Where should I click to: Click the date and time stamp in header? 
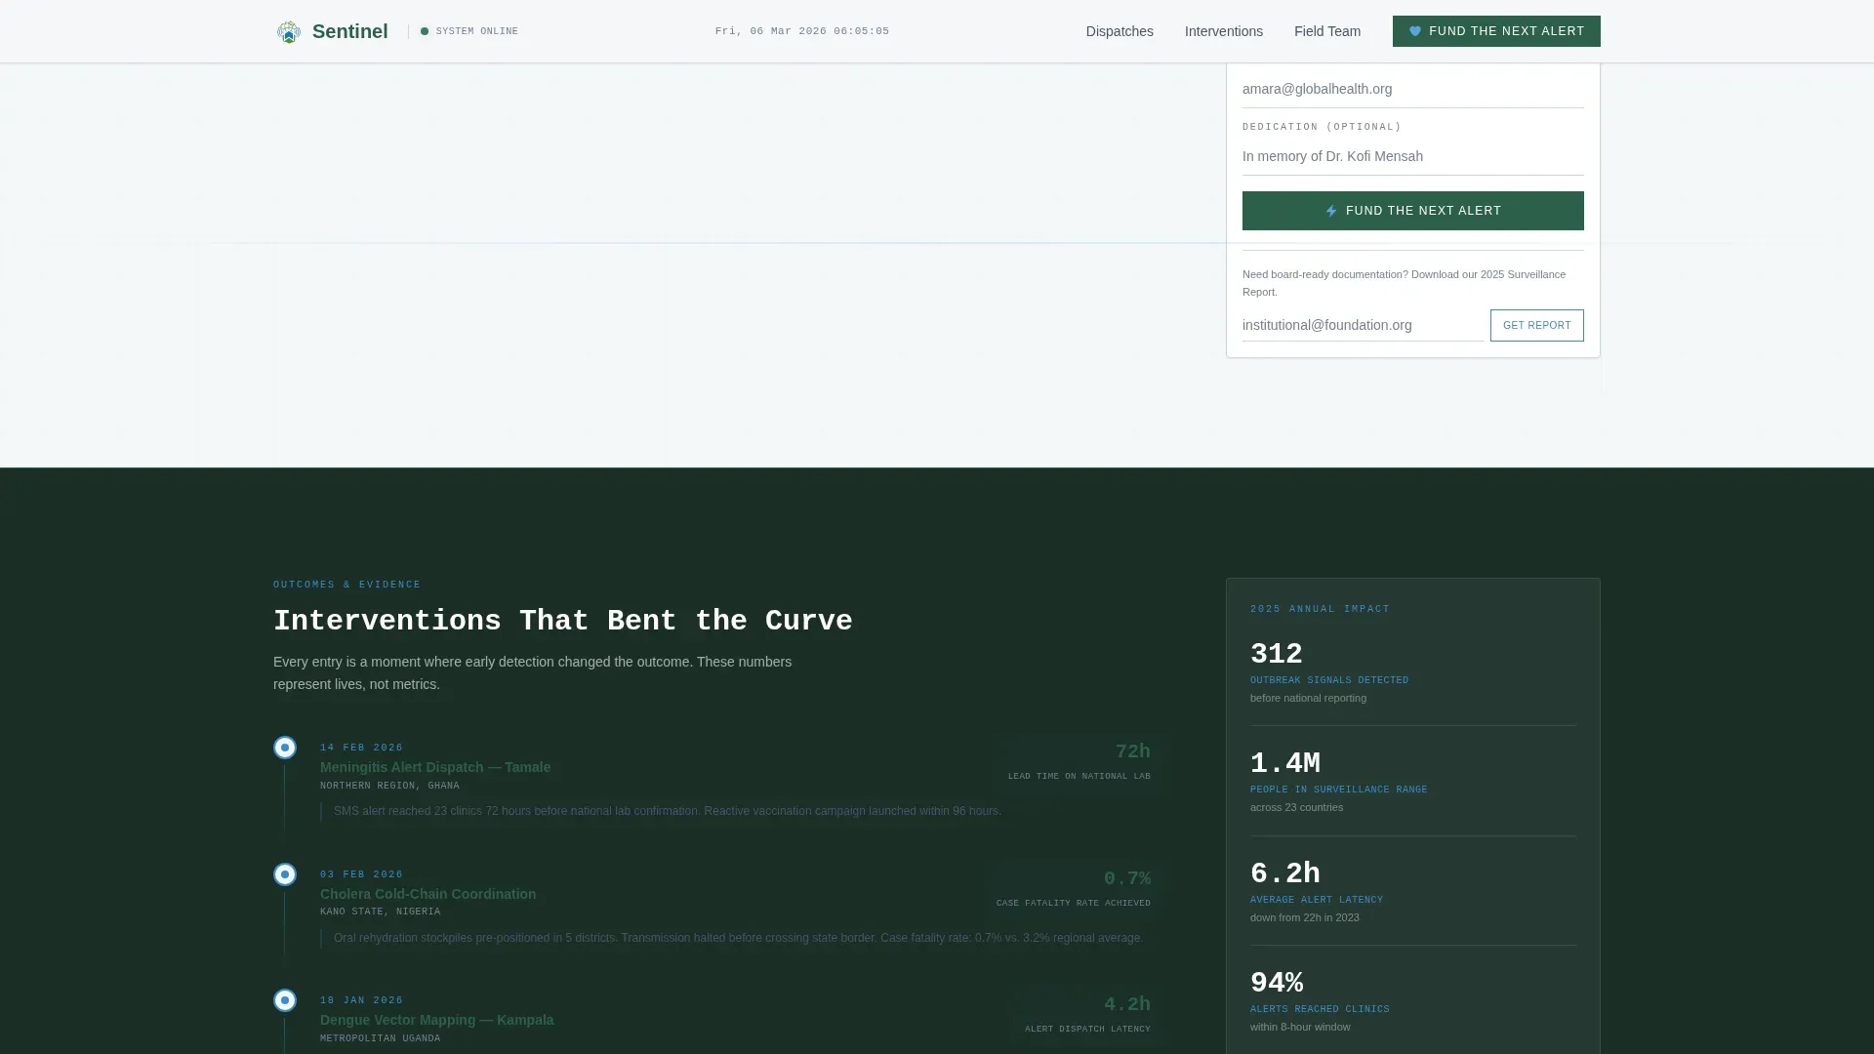coord(802,31)
